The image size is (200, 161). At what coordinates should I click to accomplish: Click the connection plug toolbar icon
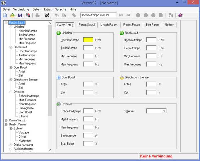click(47, 15)
